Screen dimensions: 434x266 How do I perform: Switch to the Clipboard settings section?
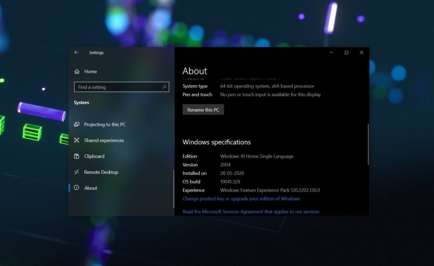coord(94,156)
